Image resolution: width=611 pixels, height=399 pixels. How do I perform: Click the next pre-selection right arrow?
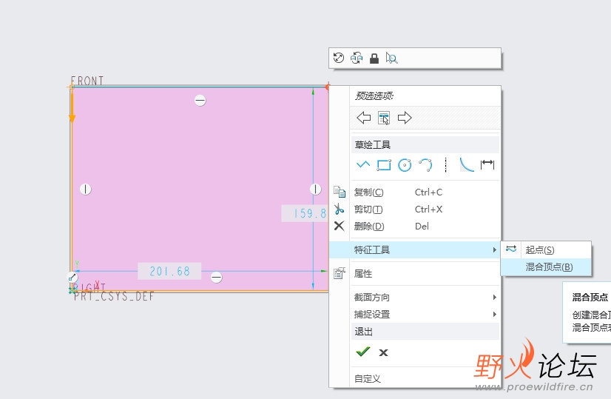(x=405, y=118)
